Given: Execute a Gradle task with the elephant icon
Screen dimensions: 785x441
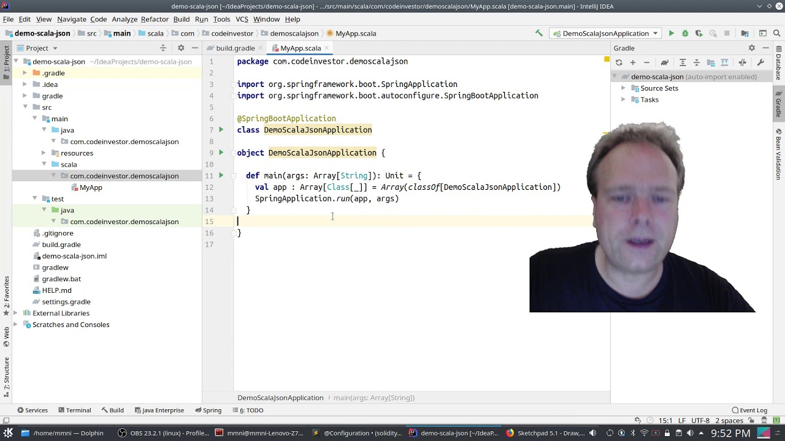Looking at the screenshot, I should (x=664, y=62).
